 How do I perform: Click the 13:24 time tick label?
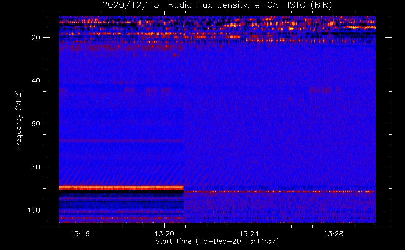(x=249, y=234)
